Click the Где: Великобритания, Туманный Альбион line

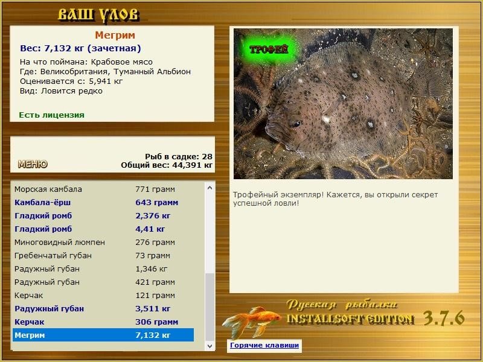click(x=105, y=71)
